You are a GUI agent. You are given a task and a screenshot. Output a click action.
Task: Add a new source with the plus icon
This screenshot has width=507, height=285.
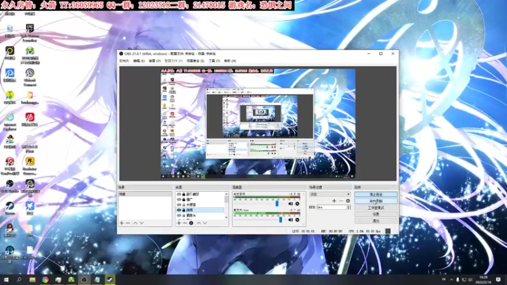tap(179, 223)
